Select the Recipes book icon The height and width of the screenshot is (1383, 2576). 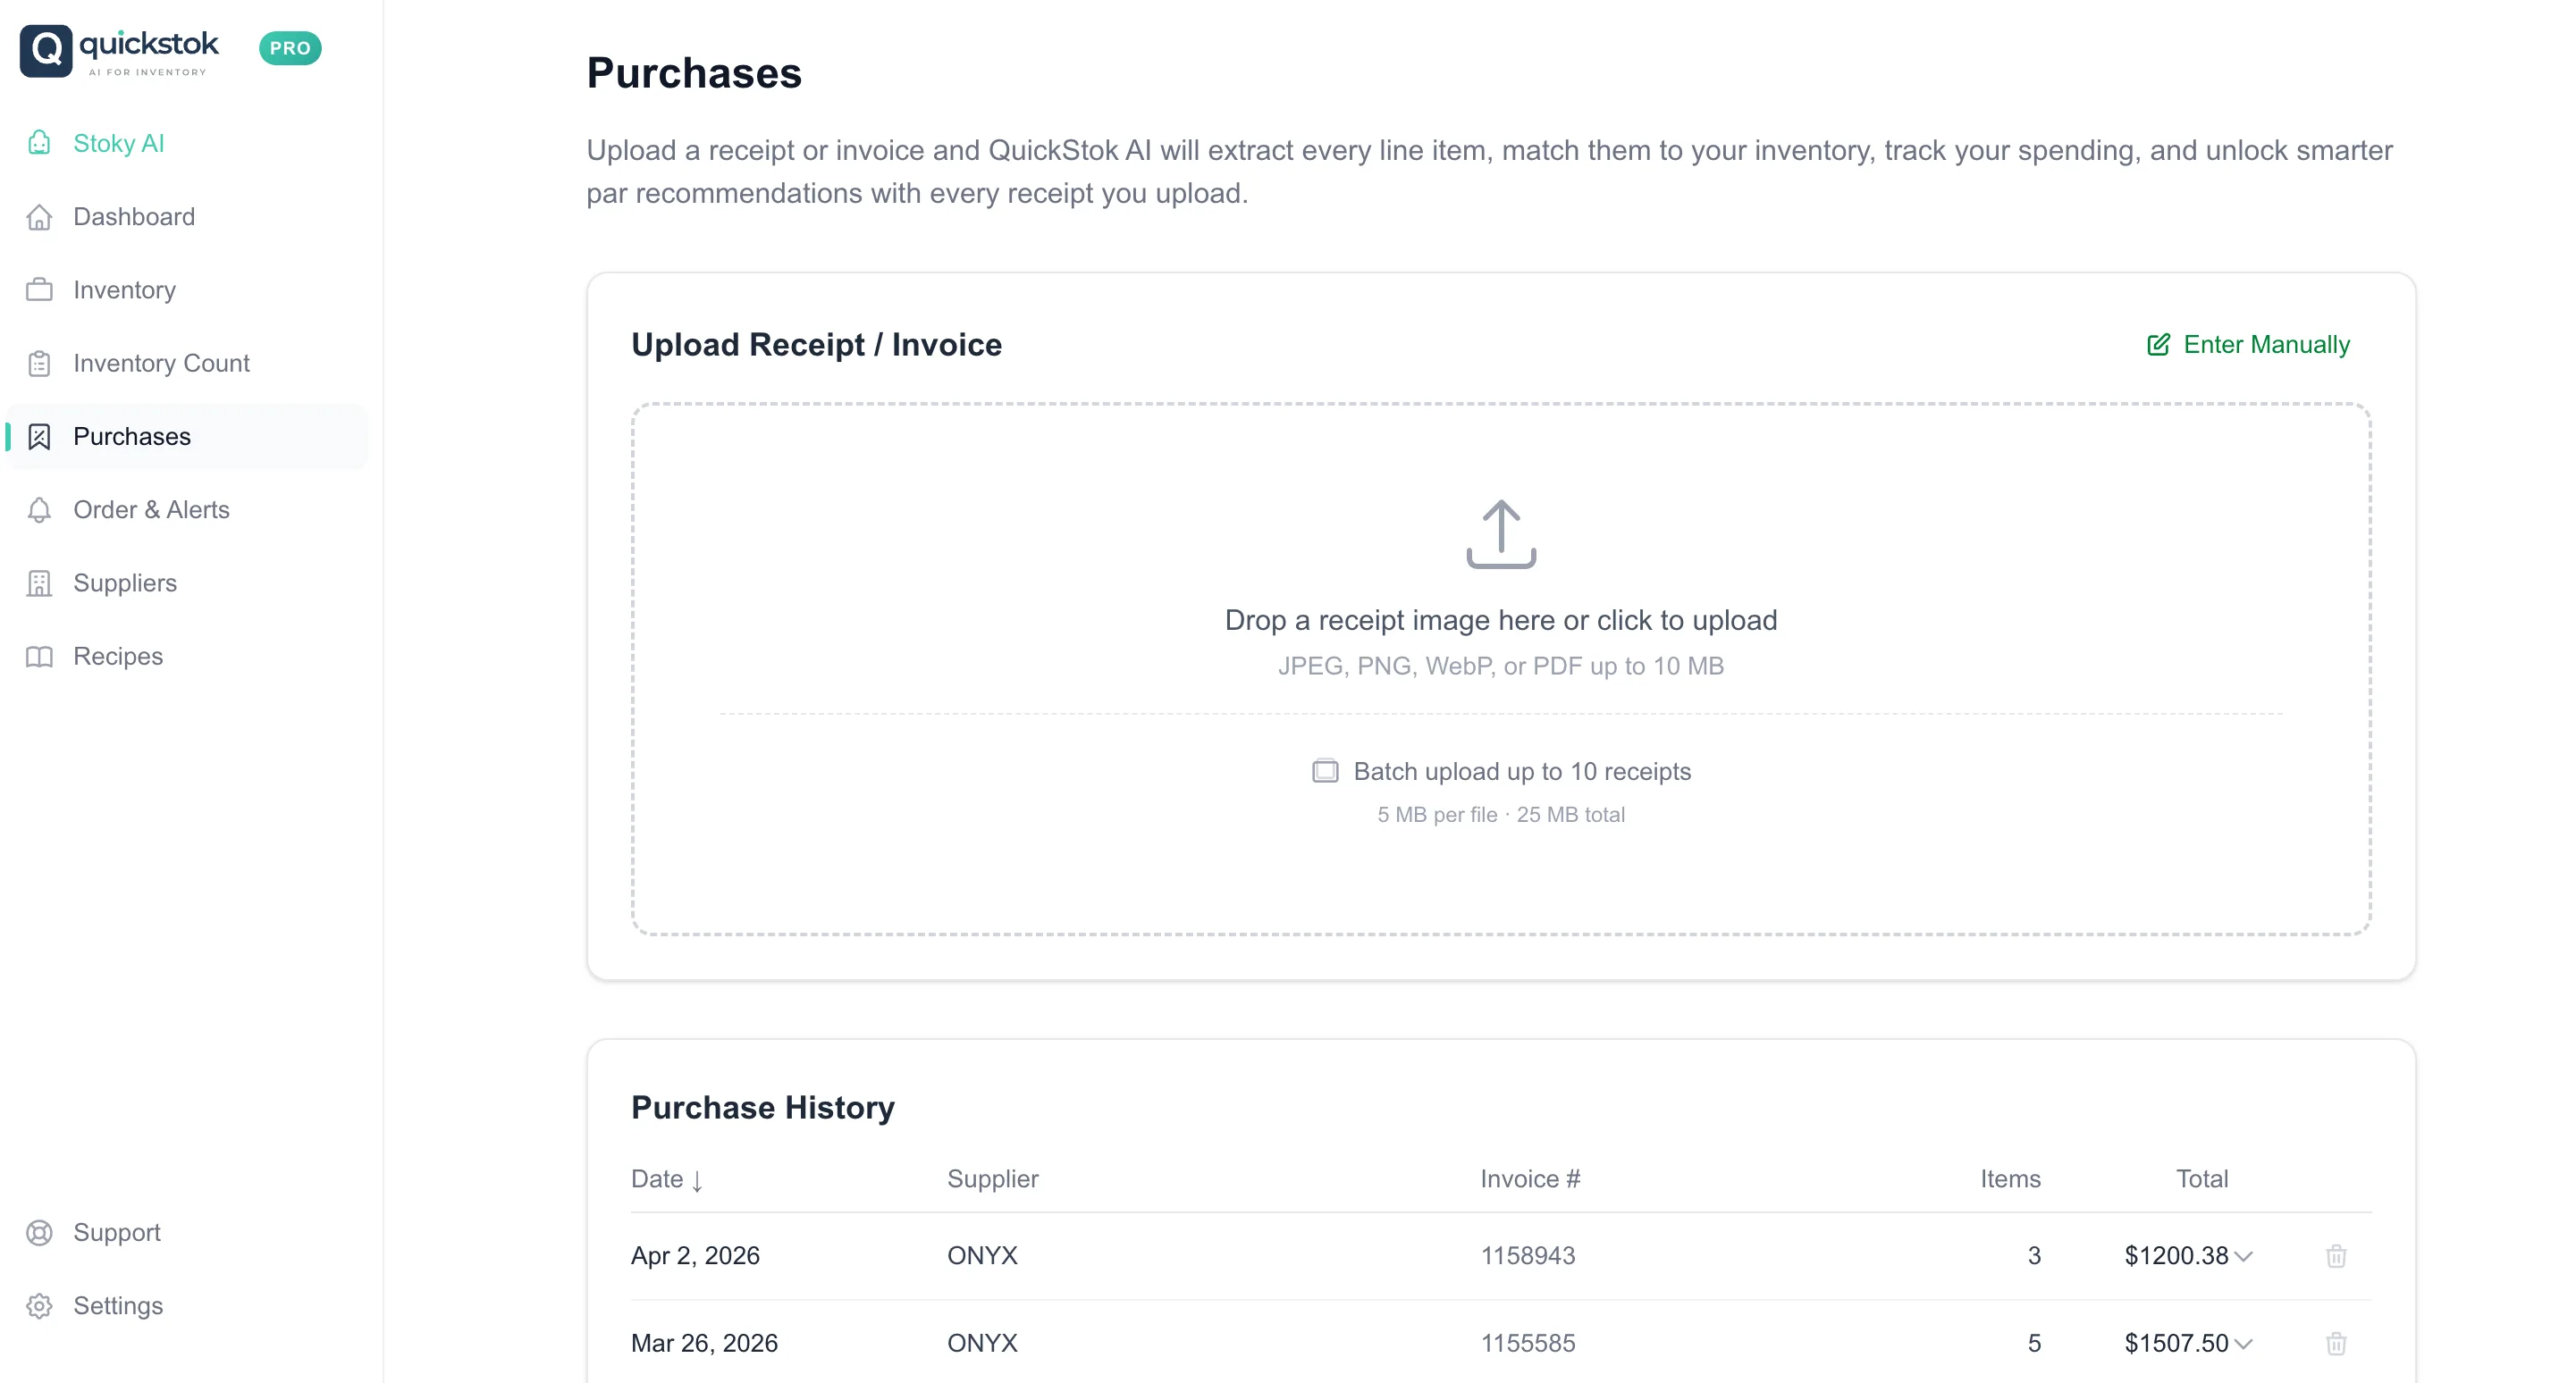tap(39, 657)
